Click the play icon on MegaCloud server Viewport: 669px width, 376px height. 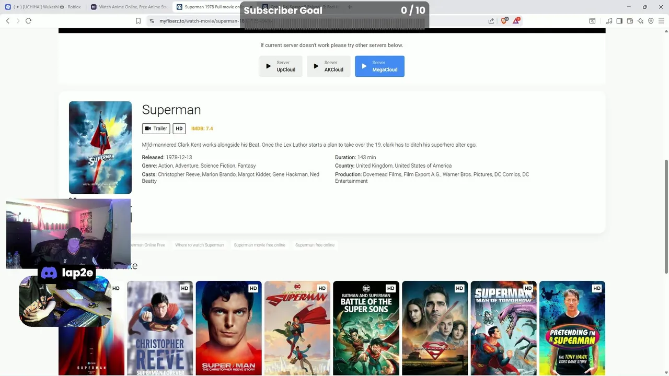364,66
